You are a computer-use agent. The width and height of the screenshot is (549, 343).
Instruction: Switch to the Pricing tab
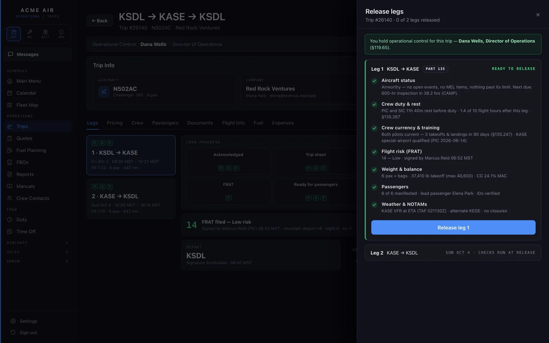(115, 123)
